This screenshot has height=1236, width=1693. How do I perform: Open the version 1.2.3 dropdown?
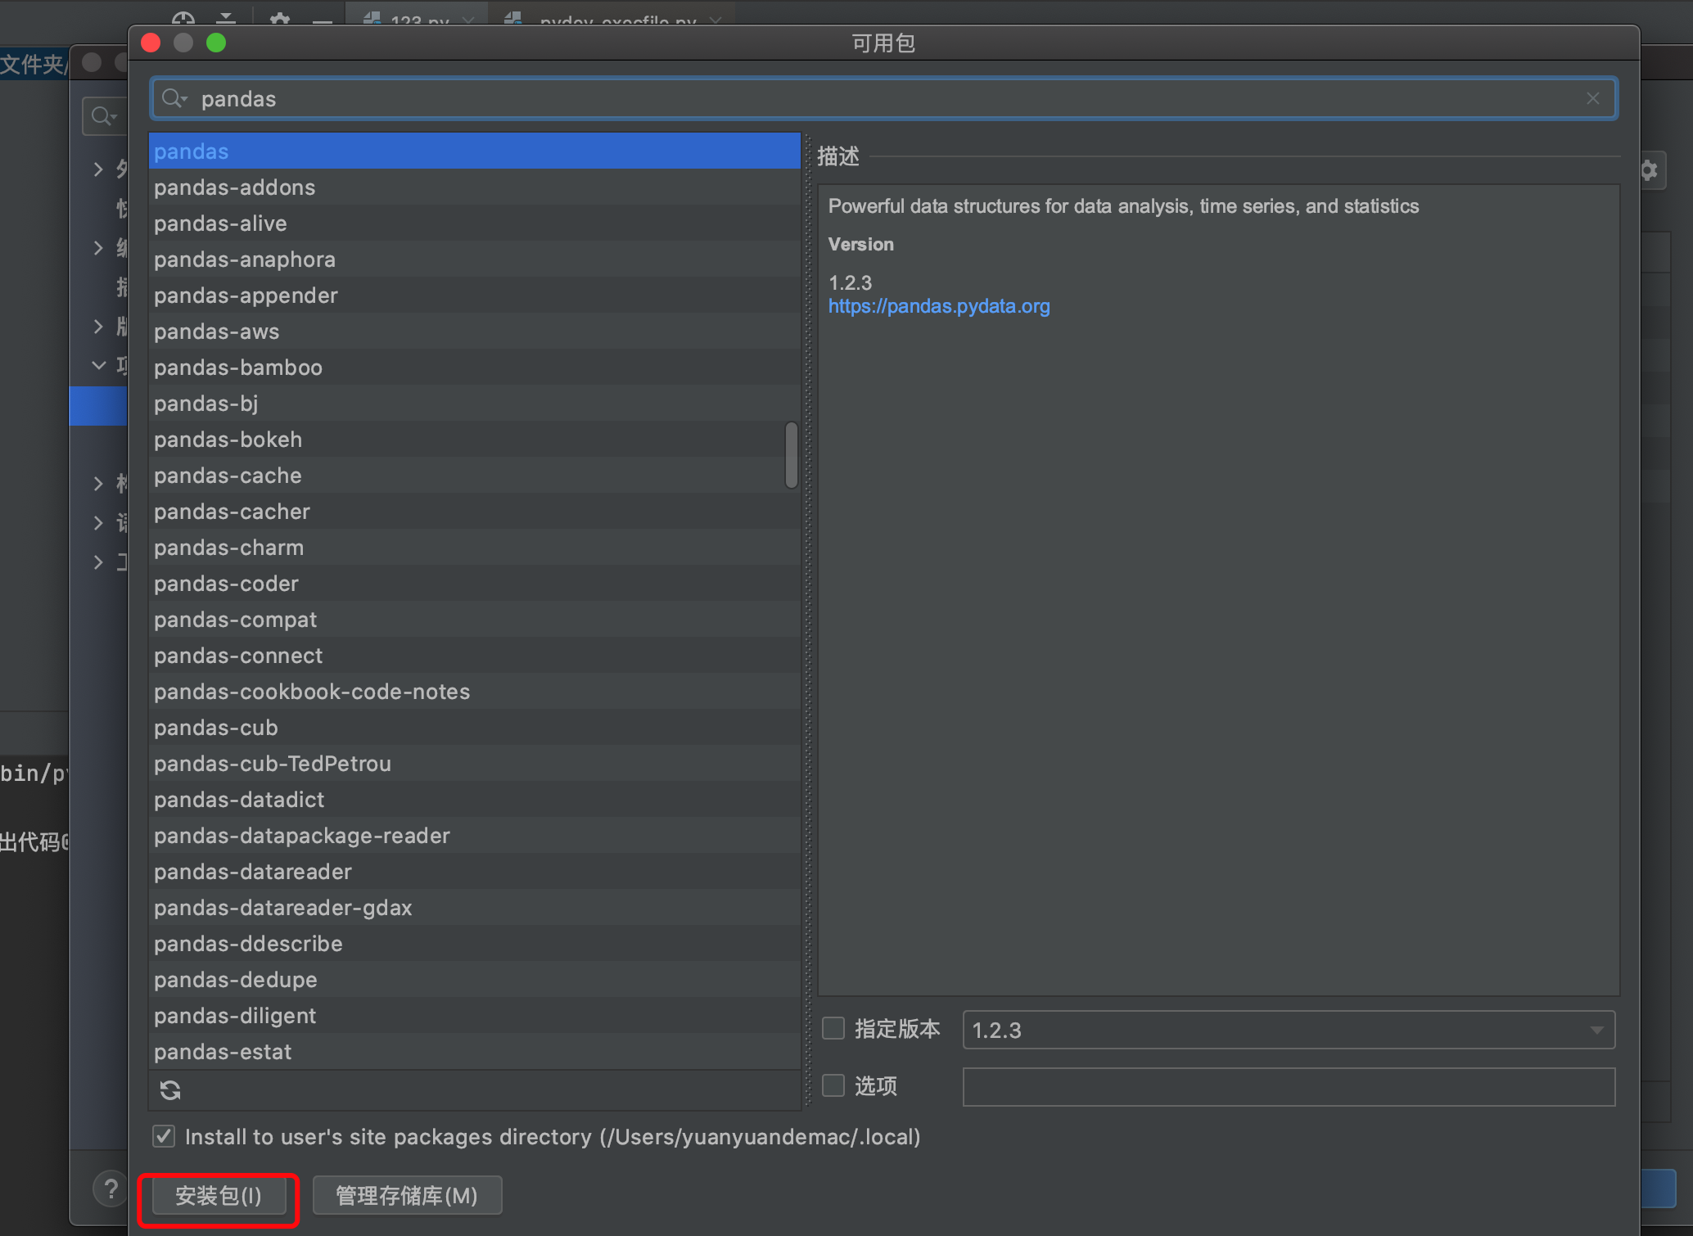click(1596, 1030)
